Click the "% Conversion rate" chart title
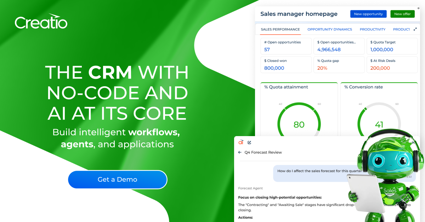 tap(363, 87)
